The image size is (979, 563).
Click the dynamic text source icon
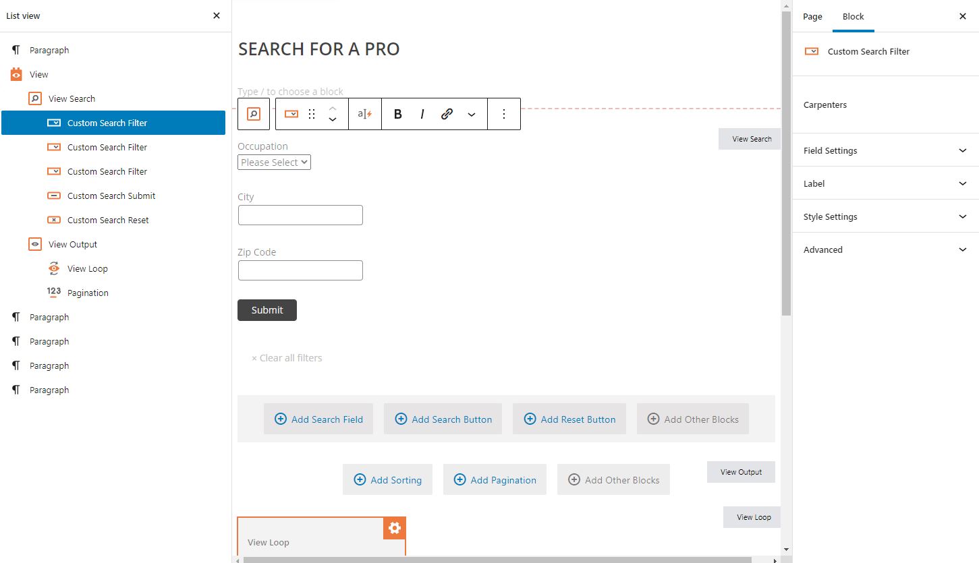365,114
